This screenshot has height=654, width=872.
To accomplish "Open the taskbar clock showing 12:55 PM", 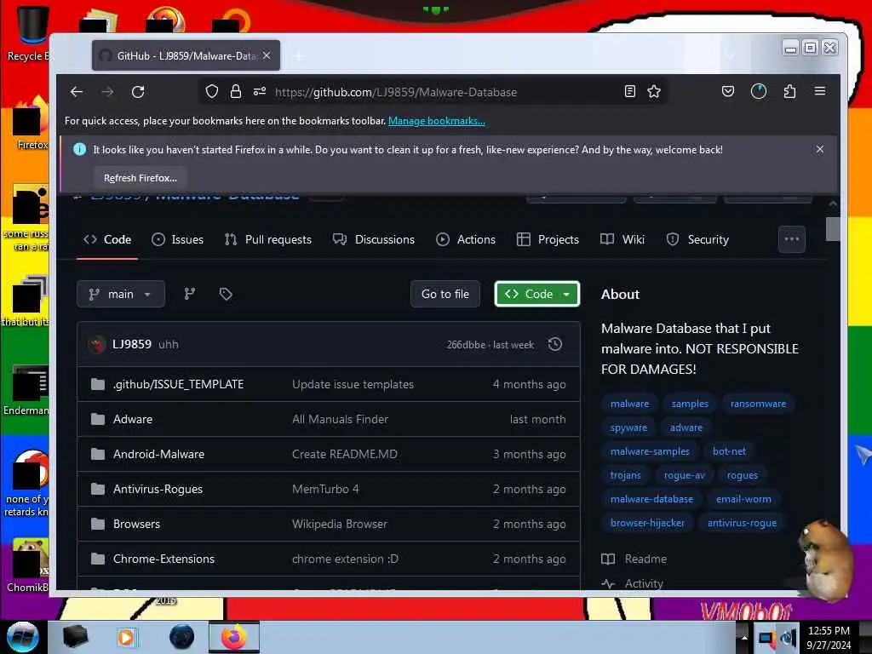I will pos(829,637).
